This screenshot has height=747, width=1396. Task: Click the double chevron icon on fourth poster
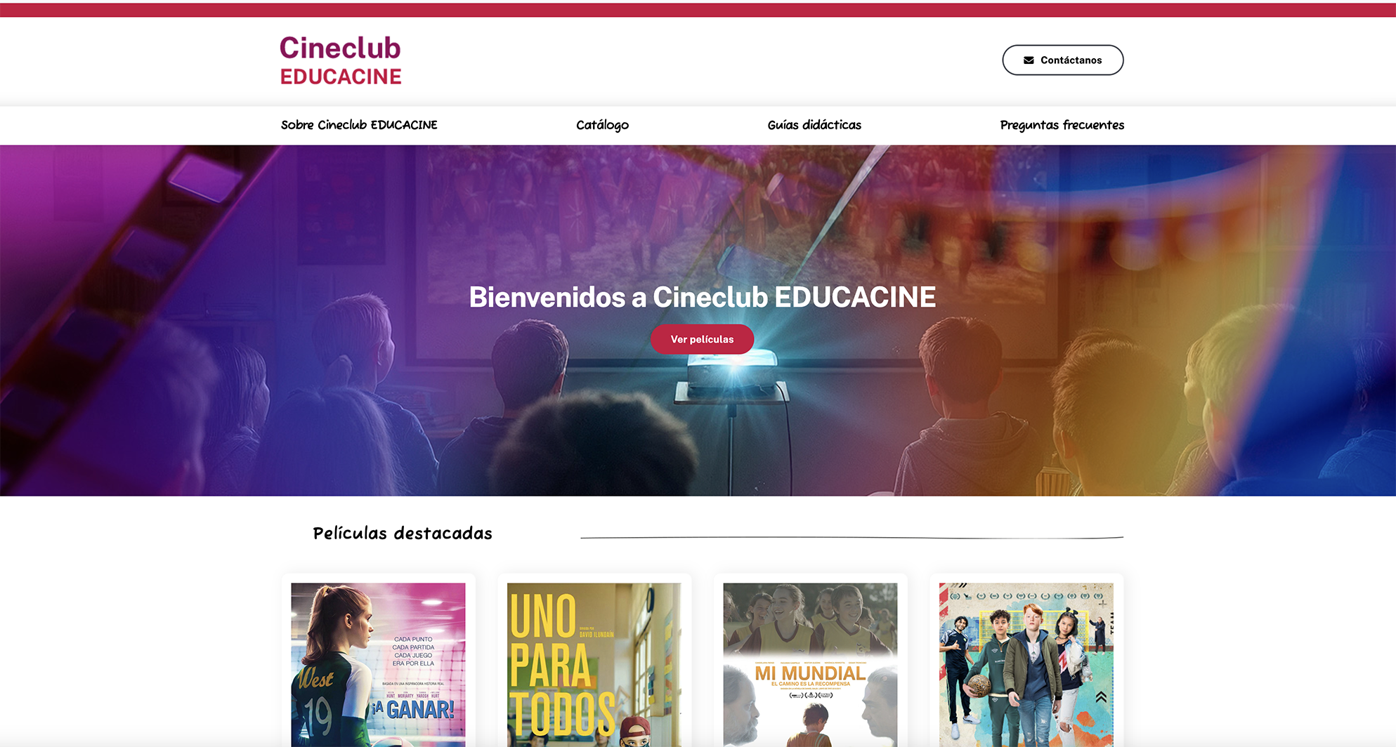[1101, 696]
